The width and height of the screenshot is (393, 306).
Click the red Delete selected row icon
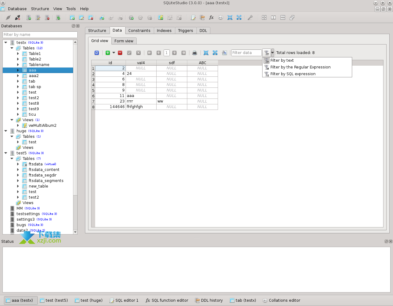[120, 53]
